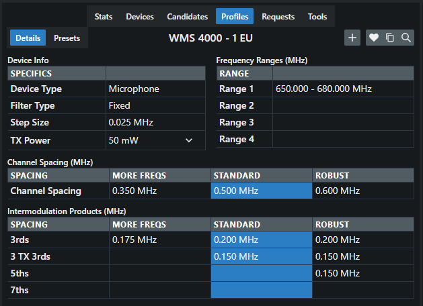Click Filter Type value Fixed
This screenshot has height=306, width=423.
(x=155, y=105)
